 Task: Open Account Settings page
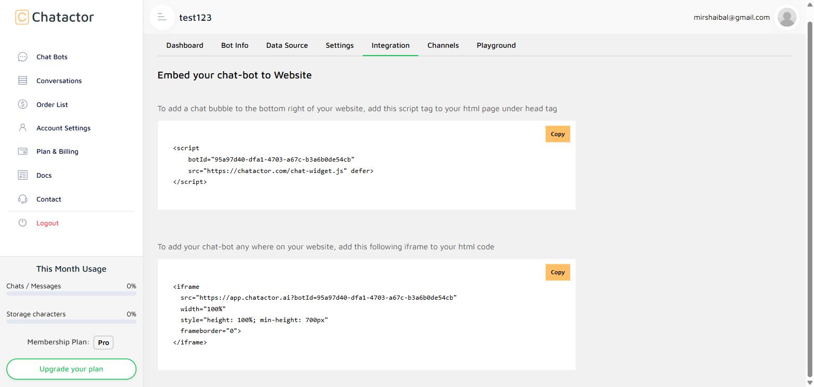coord(63,128)
